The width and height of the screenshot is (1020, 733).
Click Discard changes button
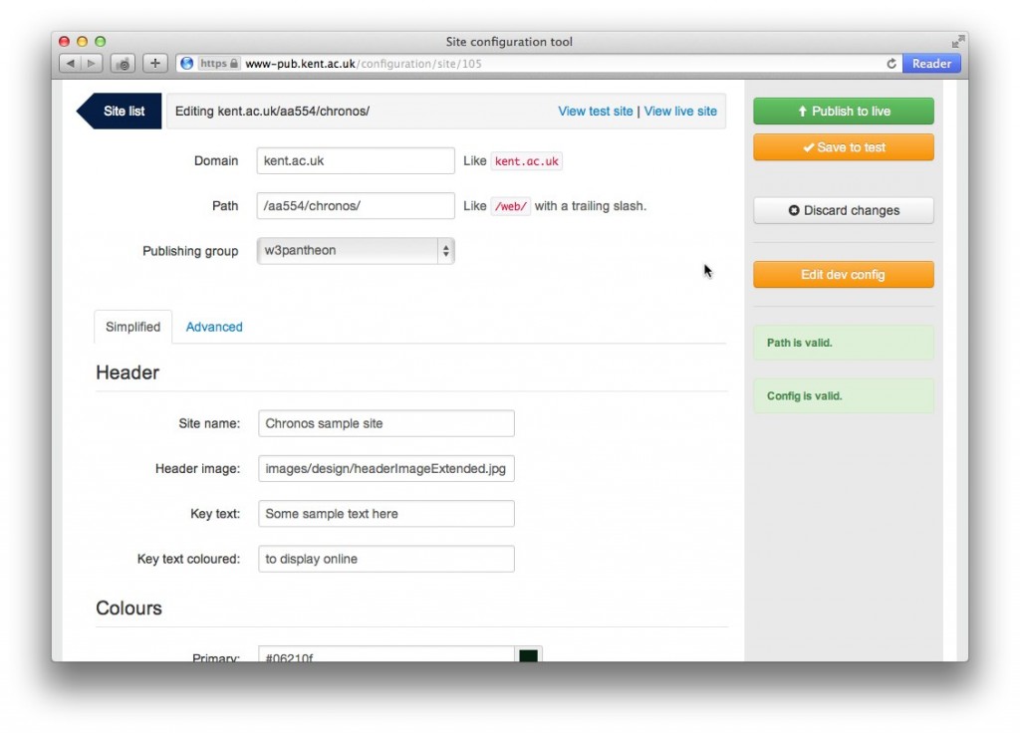pyautogui.click(x=843, y=211)
